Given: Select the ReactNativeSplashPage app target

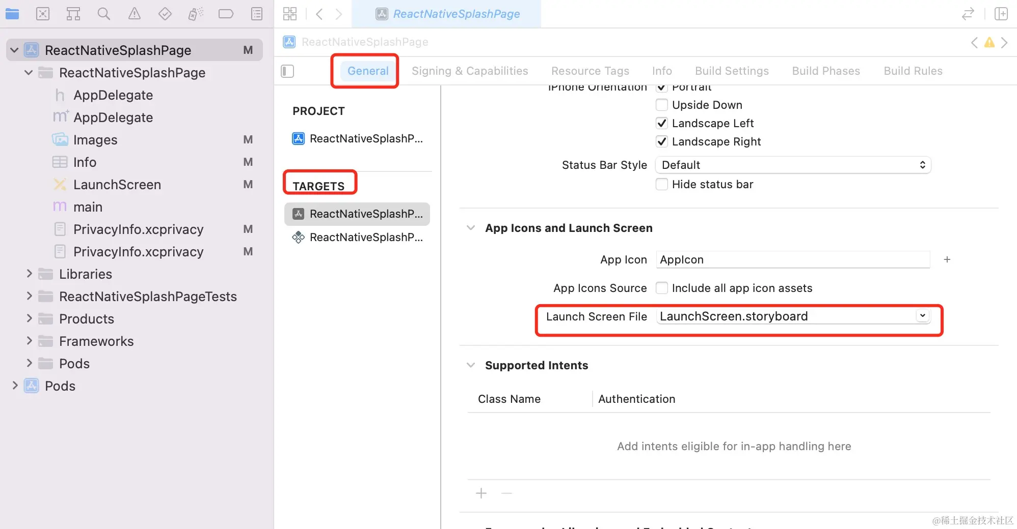Looking at the screenshot, I should coord(358,214).
